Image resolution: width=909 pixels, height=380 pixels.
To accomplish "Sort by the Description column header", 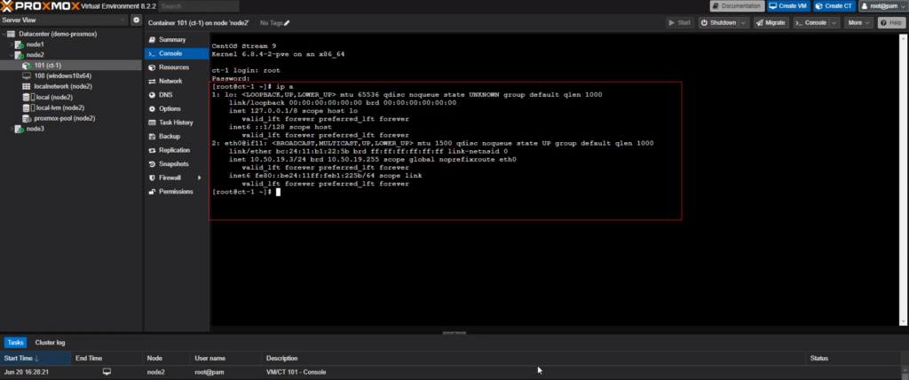I will [x=534, y=358].
